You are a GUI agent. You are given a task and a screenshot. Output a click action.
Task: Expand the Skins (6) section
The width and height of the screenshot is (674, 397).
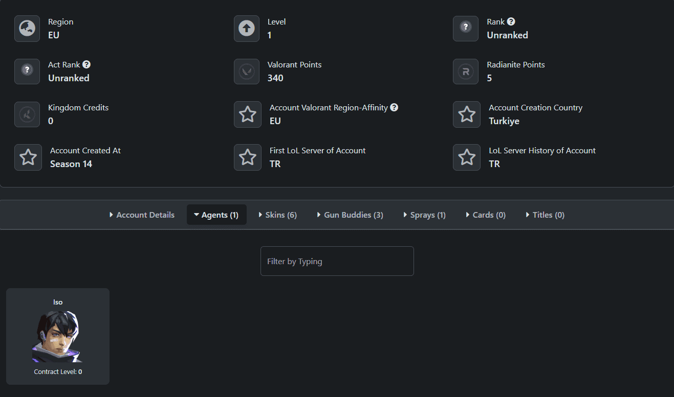click(x=277, y=215)
